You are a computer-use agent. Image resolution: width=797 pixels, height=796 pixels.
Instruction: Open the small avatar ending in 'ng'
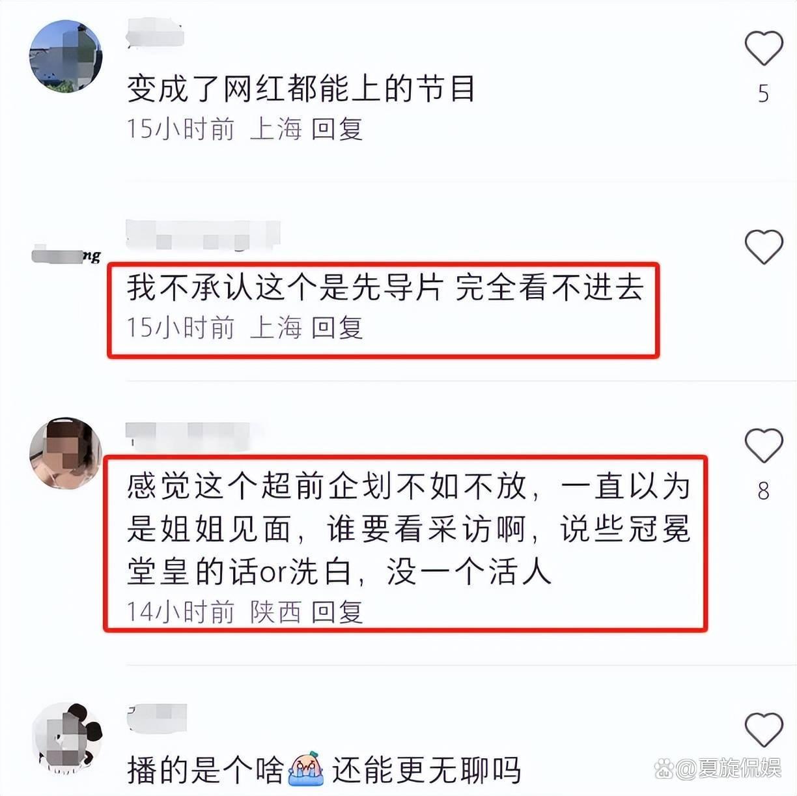[66, 255]
